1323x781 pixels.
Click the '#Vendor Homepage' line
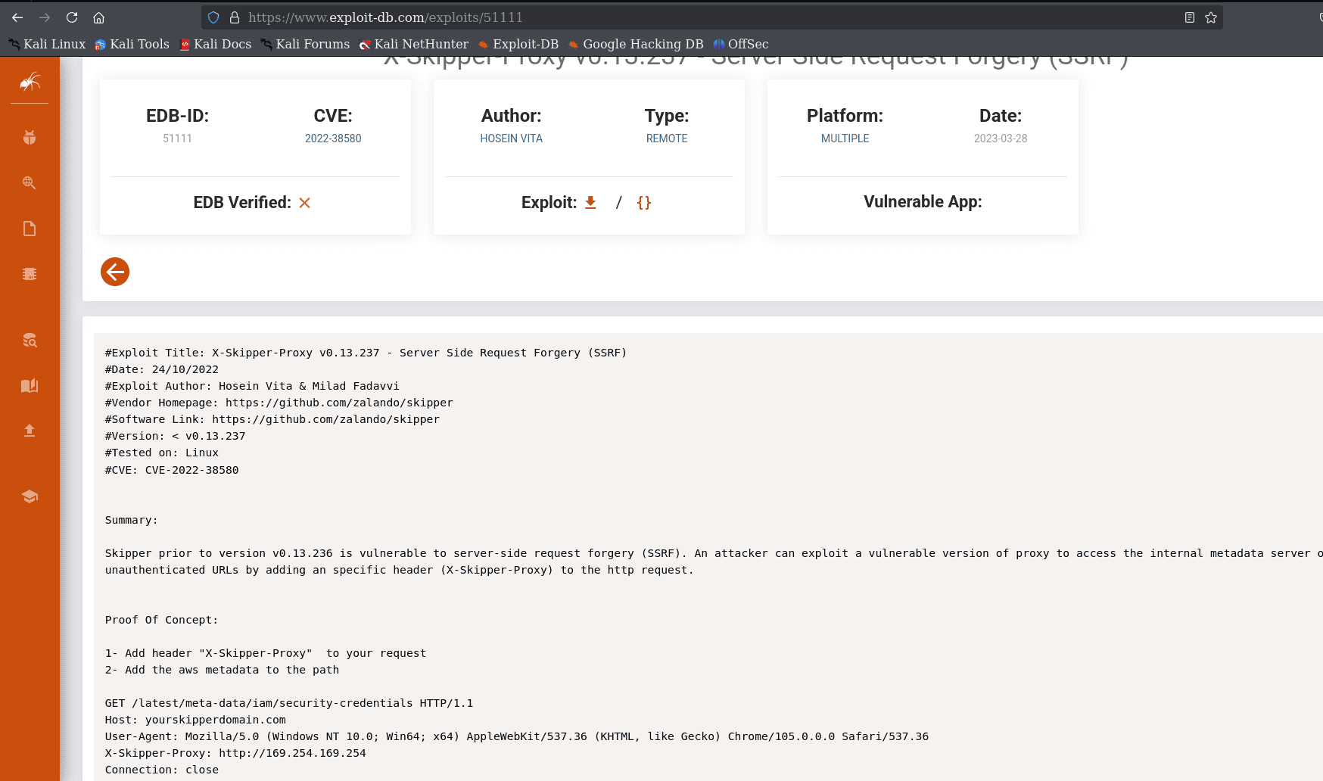(x=279, y=403)
